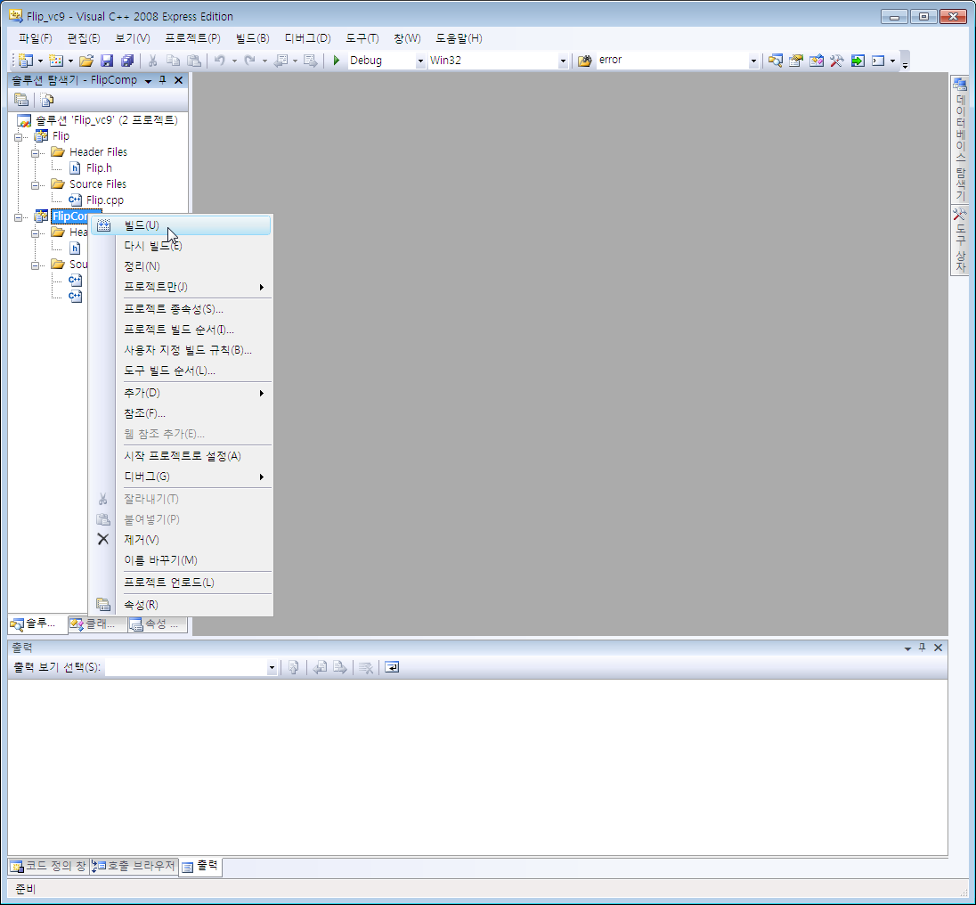This screenshot has width=976, height=905.
Task: Click the Command Window toolbar icon
Action: [x=878, y=61]
